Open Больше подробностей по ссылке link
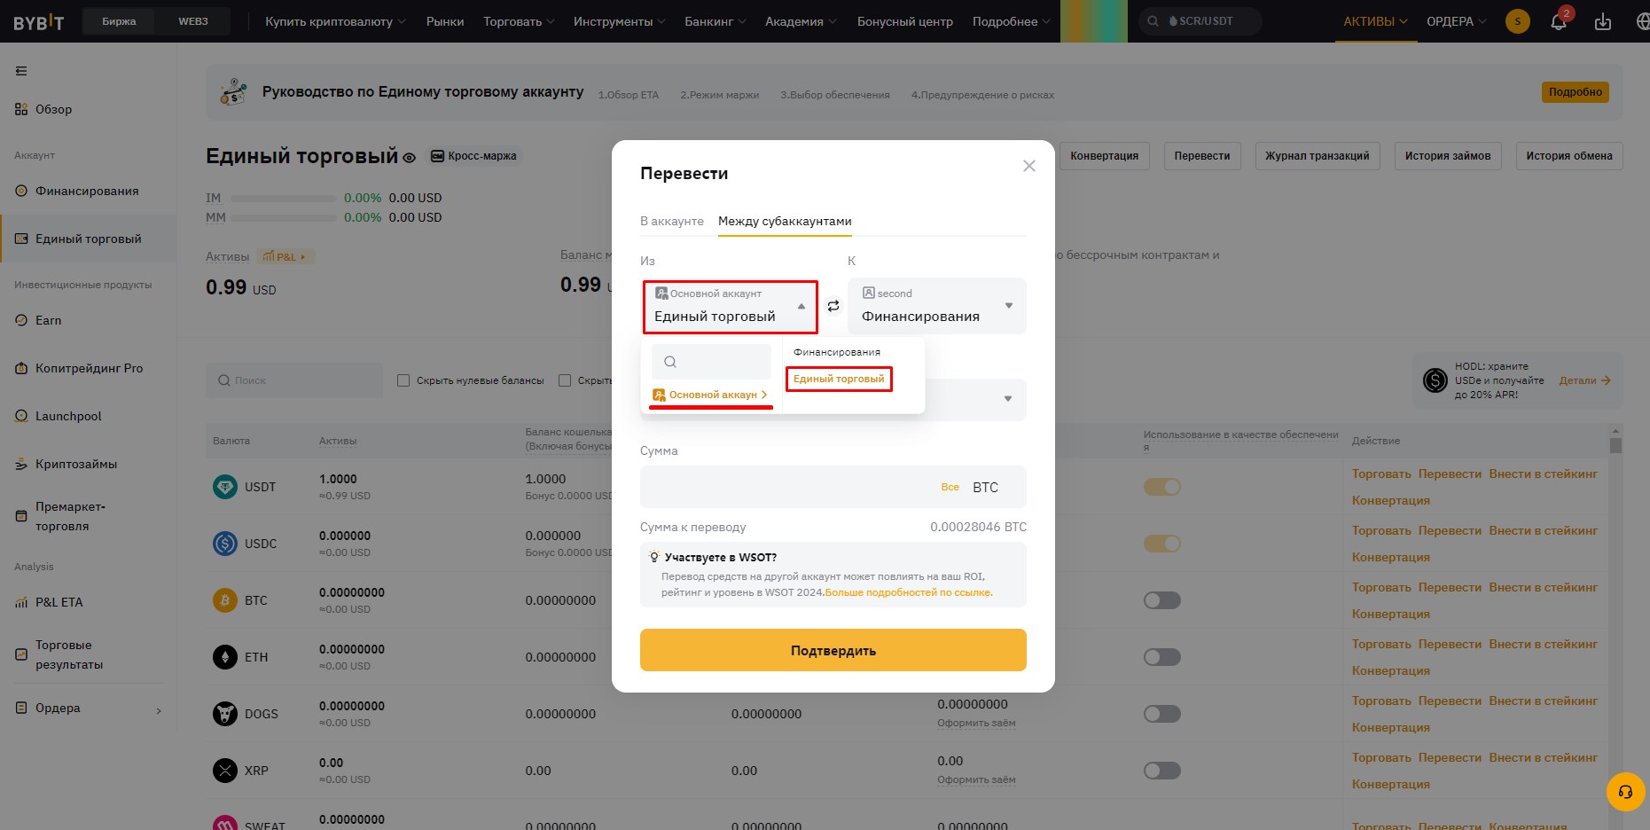This screenshot has height=830, width=1650. pos(909,592)
